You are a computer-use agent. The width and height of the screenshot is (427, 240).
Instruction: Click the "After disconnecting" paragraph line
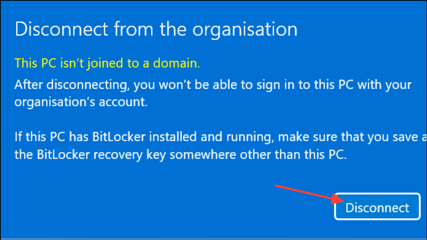[x=213, y=84]
